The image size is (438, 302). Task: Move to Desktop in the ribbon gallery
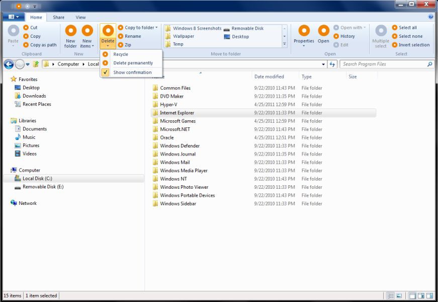pyautogui.click(x=236, y=37)
